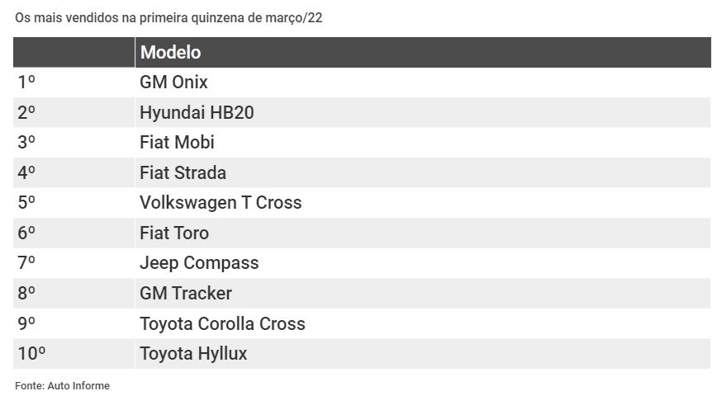Click the empty rank column header

click(74, 52)
